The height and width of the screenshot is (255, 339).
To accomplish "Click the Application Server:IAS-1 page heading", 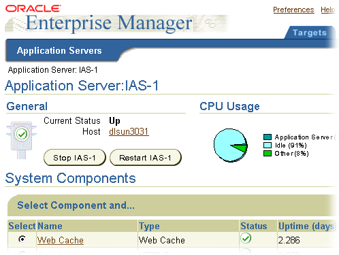I will tap(82, 86).
